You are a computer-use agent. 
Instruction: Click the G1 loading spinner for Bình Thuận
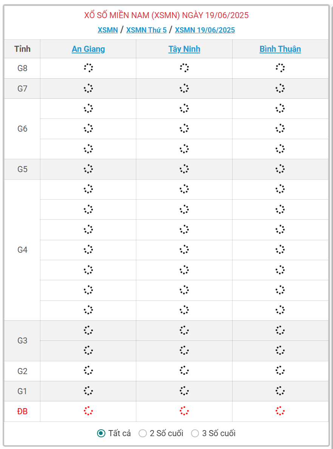click(280, 391)
